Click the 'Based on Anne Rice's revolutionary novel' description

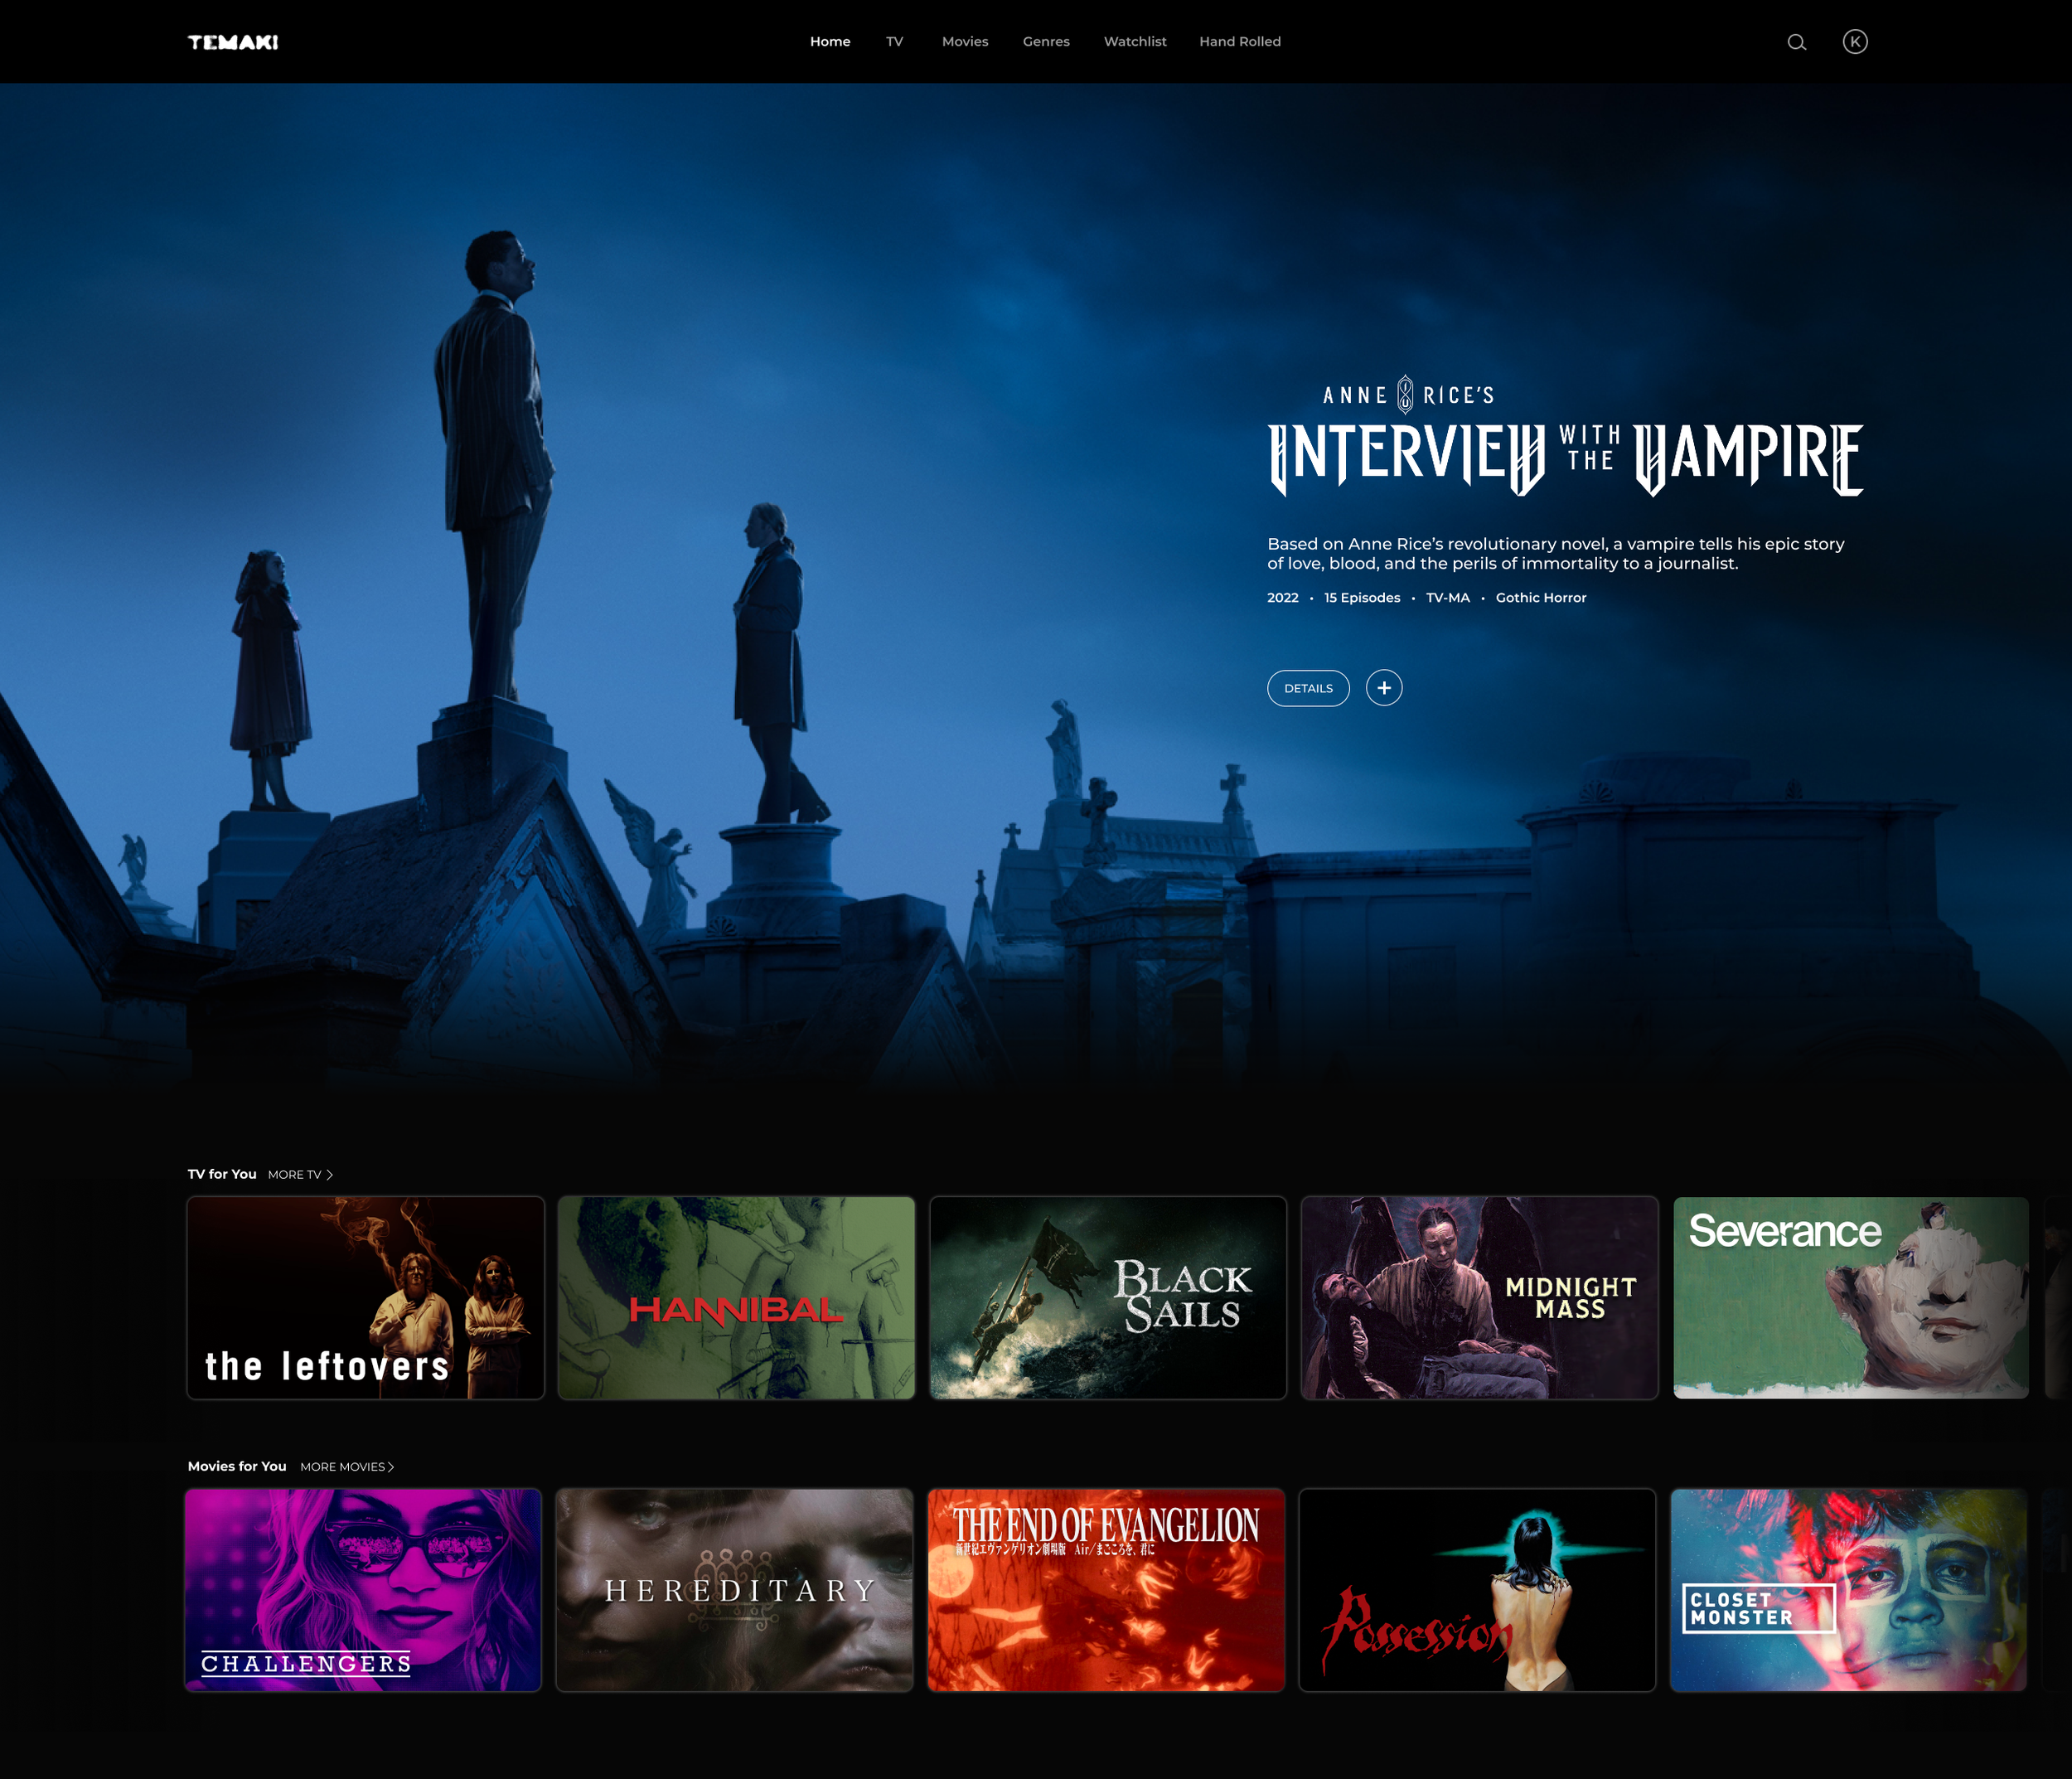point(1556,554)
